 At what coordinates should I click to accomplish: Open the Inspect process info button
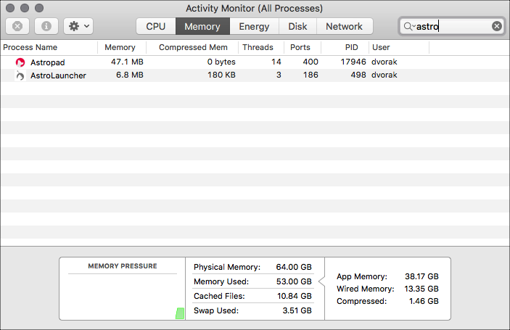(46, 26)
